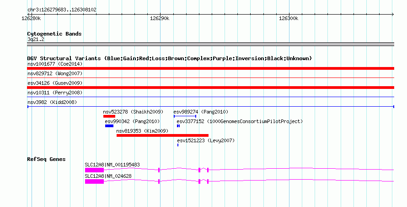Click the grey 3q21.2 cytogenetic band bar
407x207 pixels.
coord(210,44)
